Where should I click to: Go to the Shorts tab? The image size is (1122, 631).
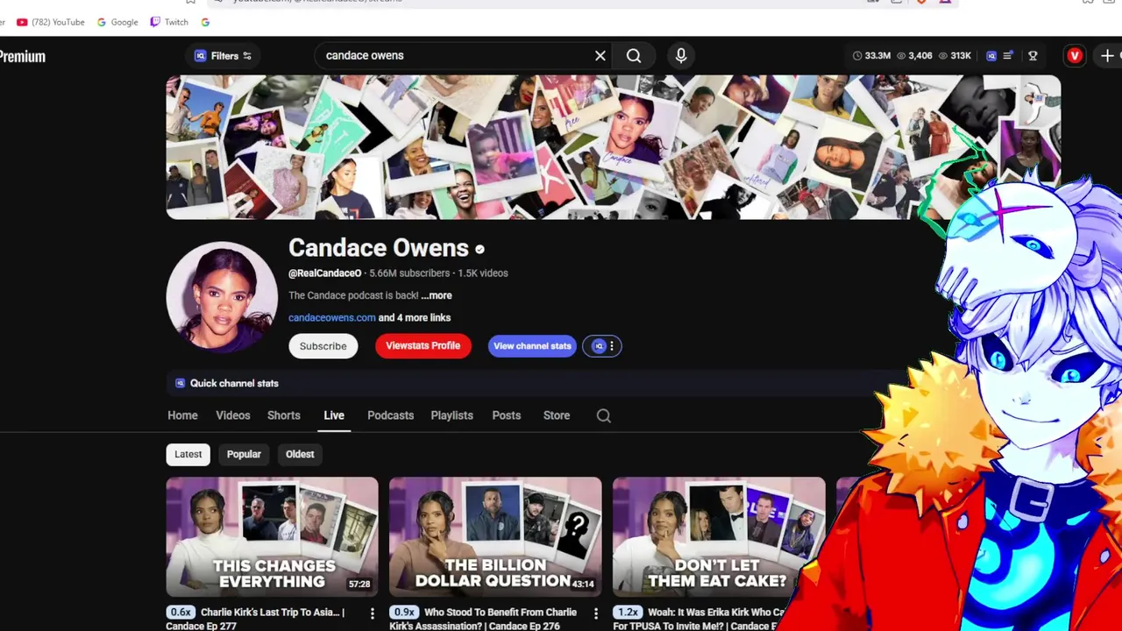[284, 415]
